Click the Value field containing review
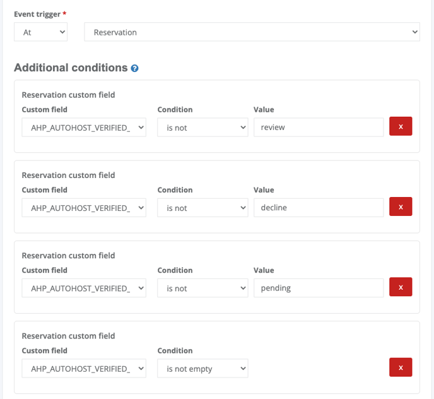Screen dimensions: 434x399 pyautogui.click(x=319, y=127)
